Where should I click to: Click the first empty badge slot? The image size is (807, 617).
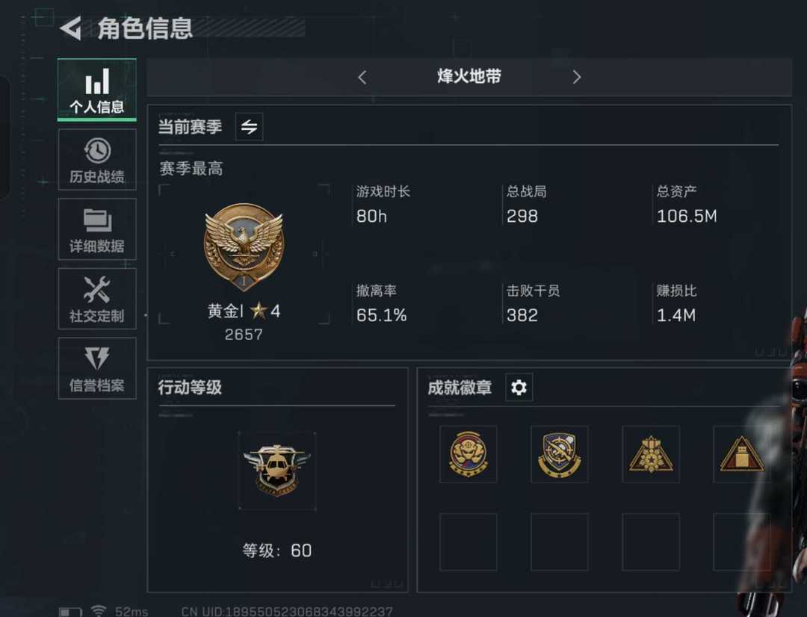point(469,542)
